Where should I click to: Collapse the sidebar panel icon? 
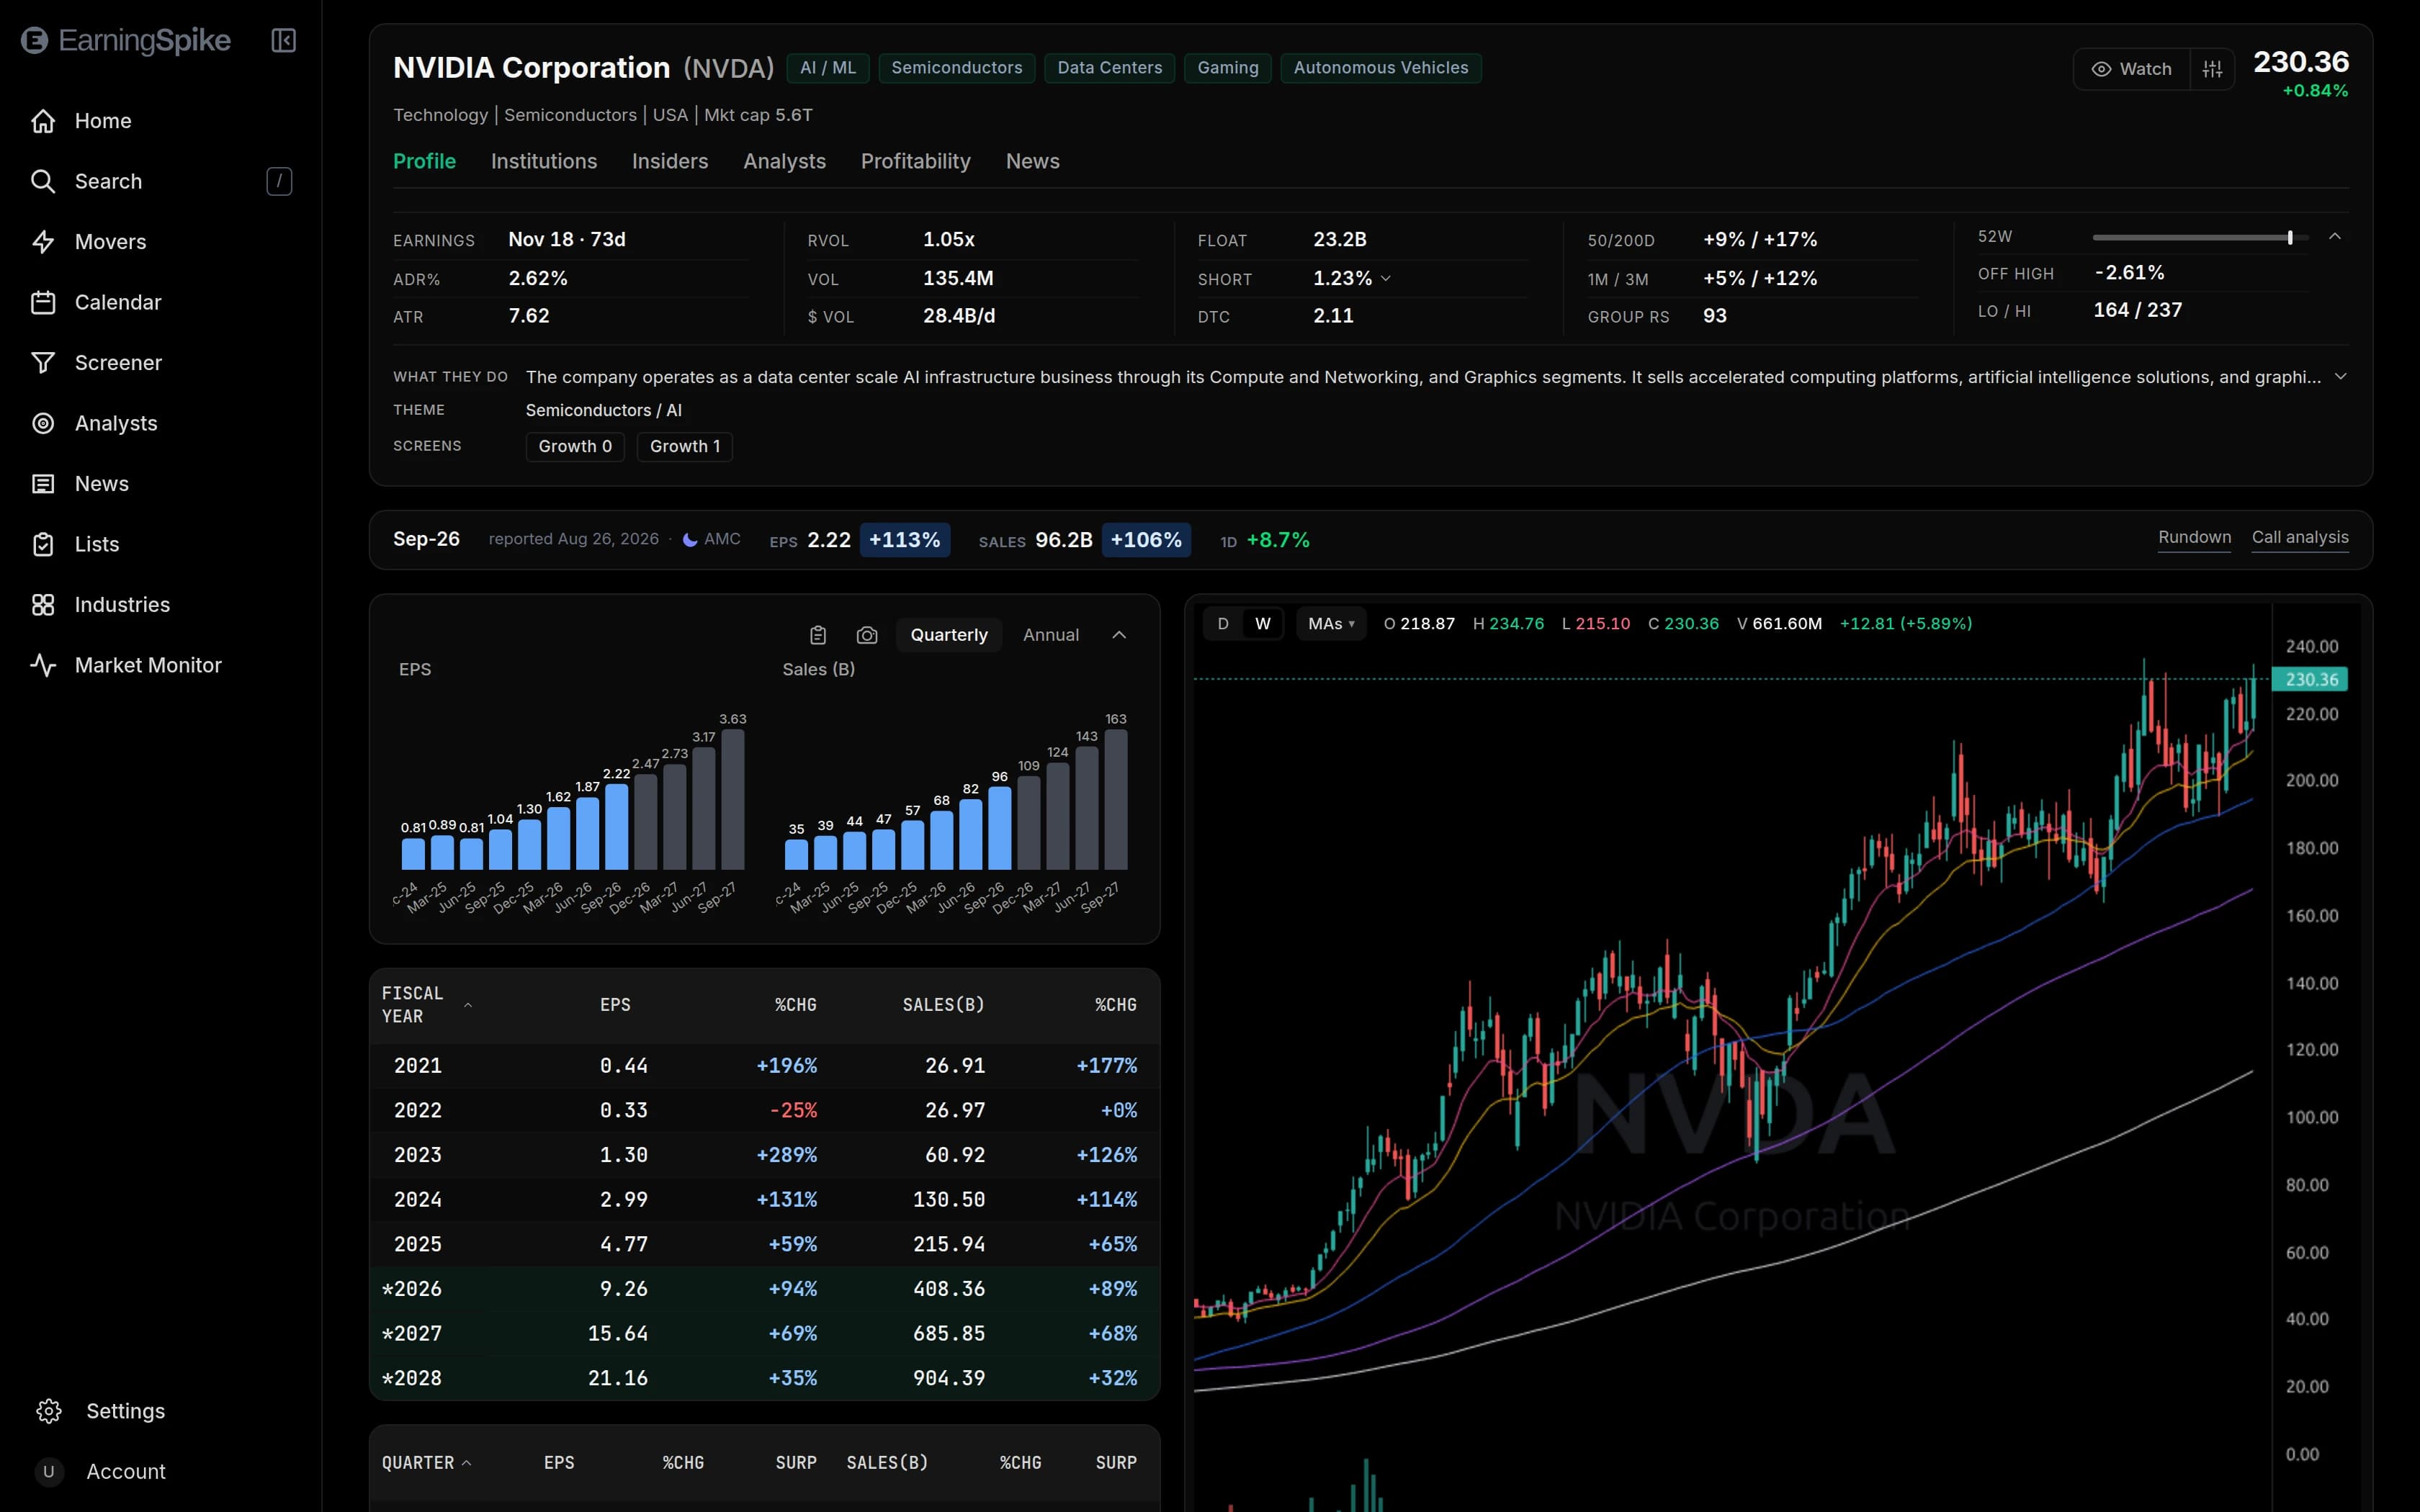[284, 41]
